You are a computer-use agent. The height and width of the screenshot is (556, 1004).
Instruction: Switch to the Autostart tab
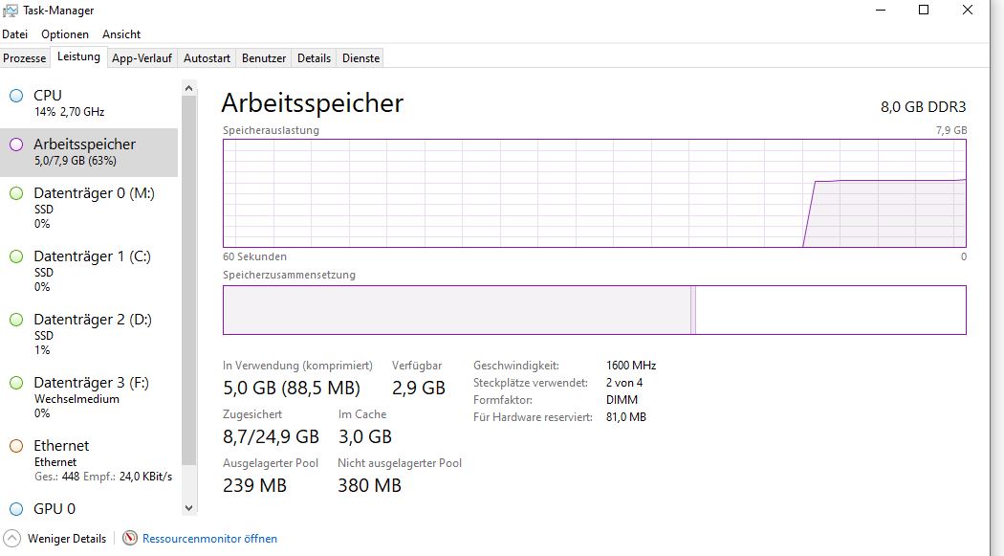207,58
